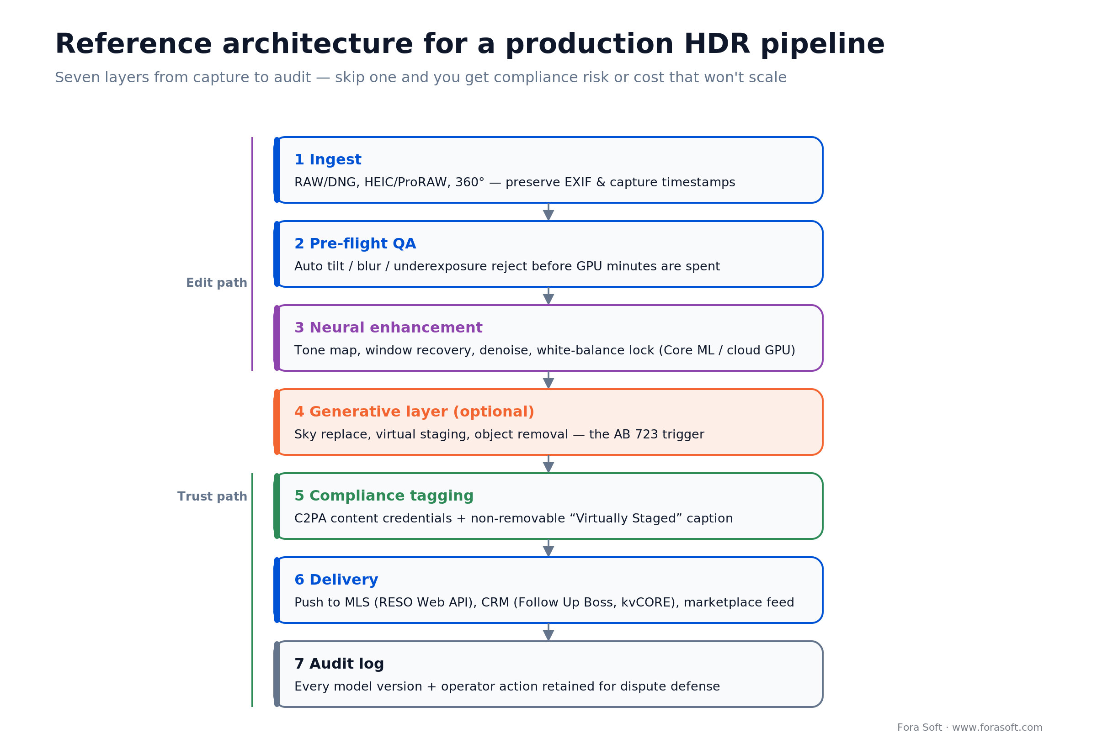The image size is (1097, 749).
Task: Select the '1 Ingest' heading
Action: 328,160
